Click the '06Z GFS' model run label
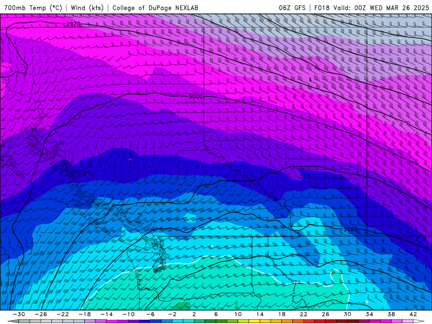Viewport: 432px width, 324px height. tap(292, 8)
